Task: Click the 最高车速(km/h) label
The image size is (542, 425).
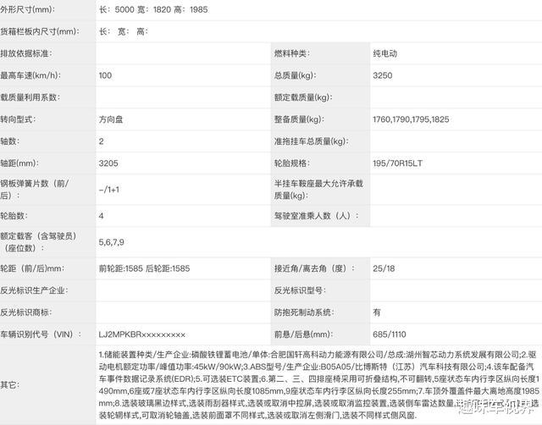Action: (x=30, y=75)
